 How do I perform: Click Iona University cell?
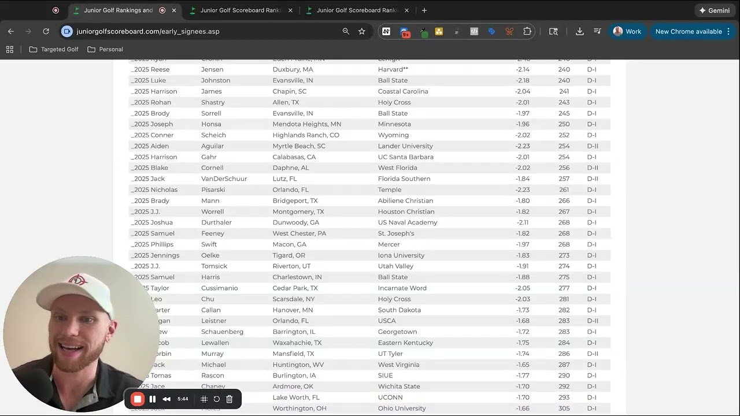pos(401,255)
